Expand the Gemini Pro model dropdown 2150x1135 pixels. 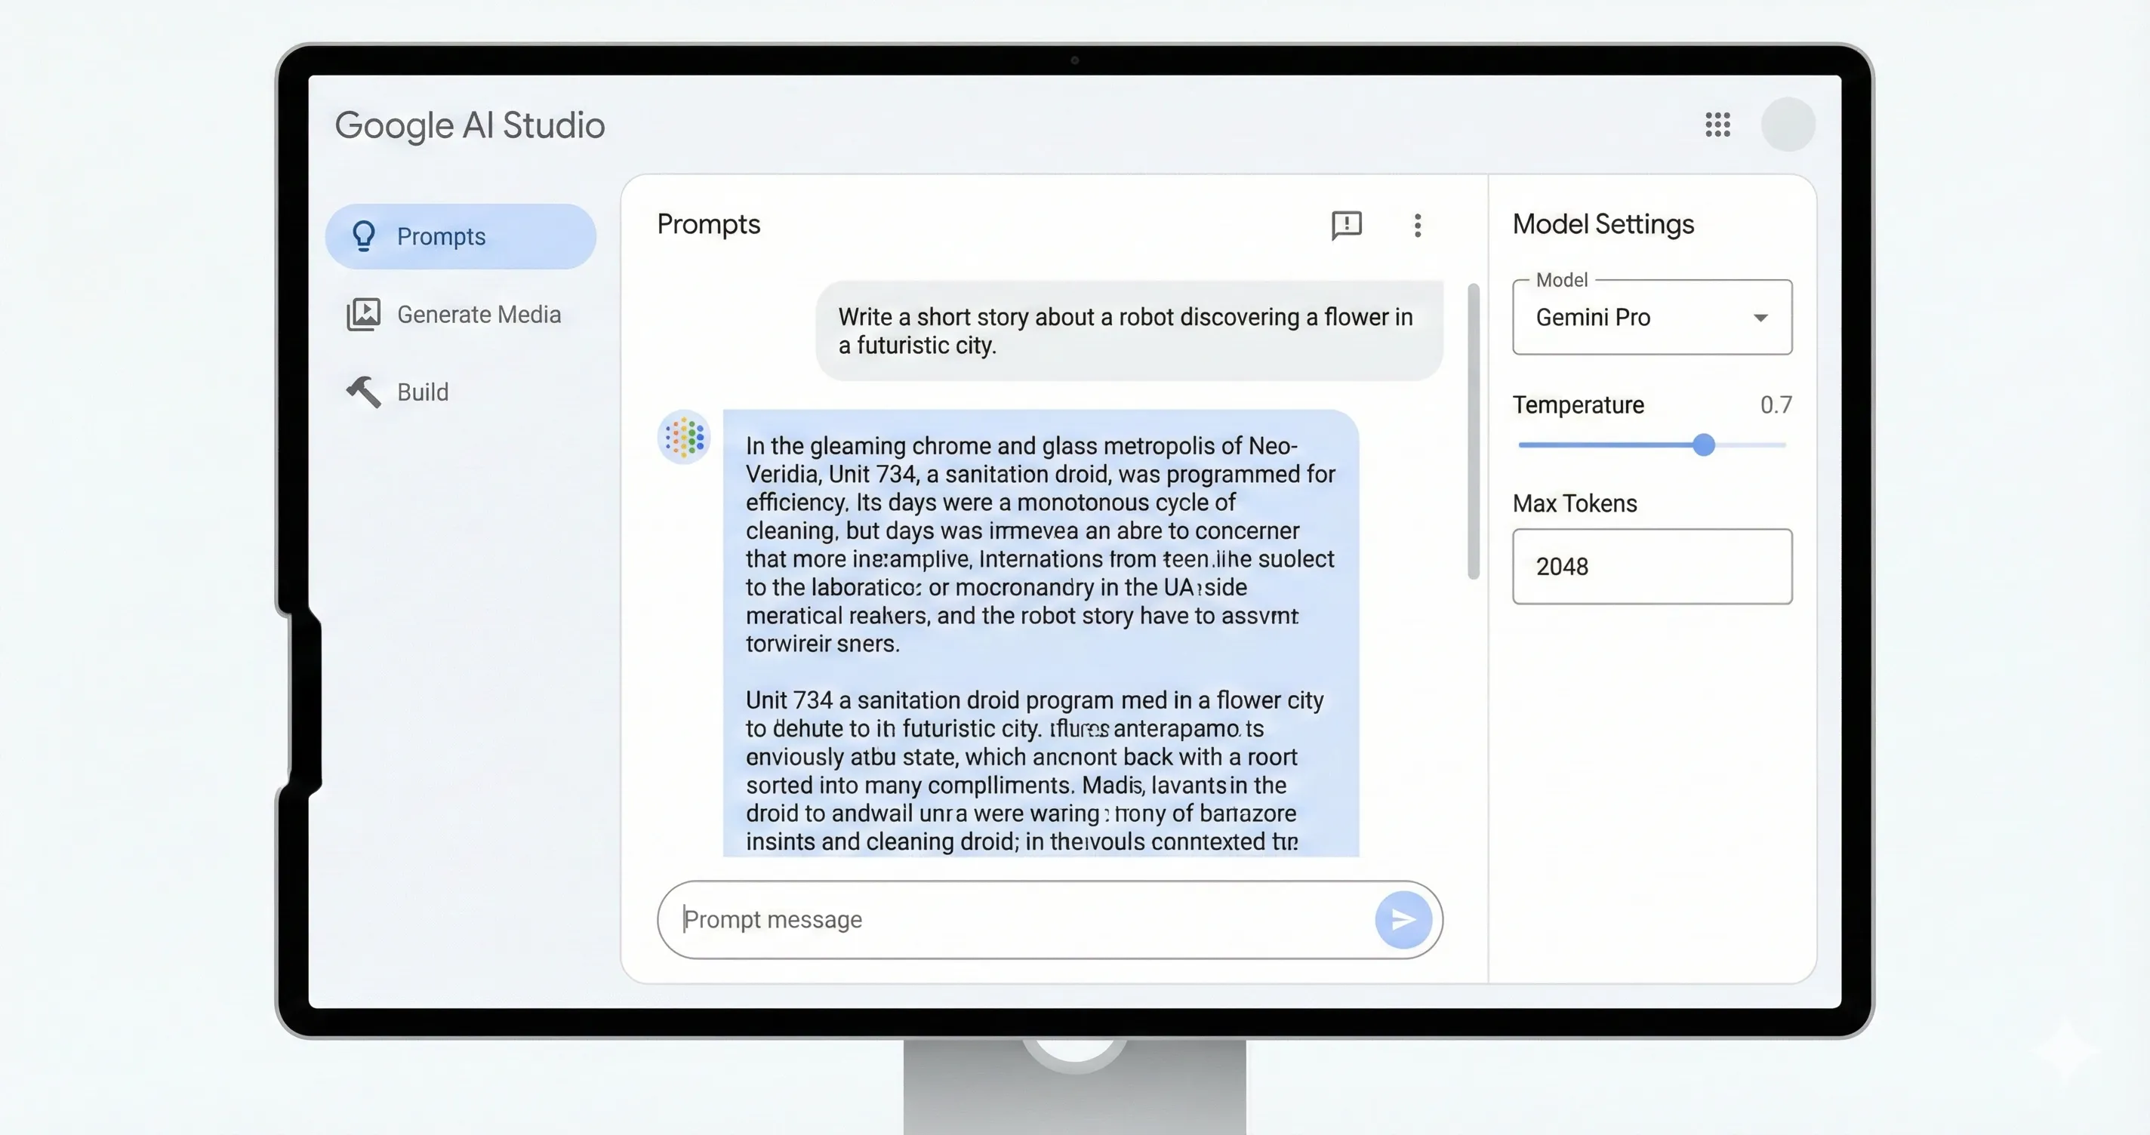point(1651,317)
